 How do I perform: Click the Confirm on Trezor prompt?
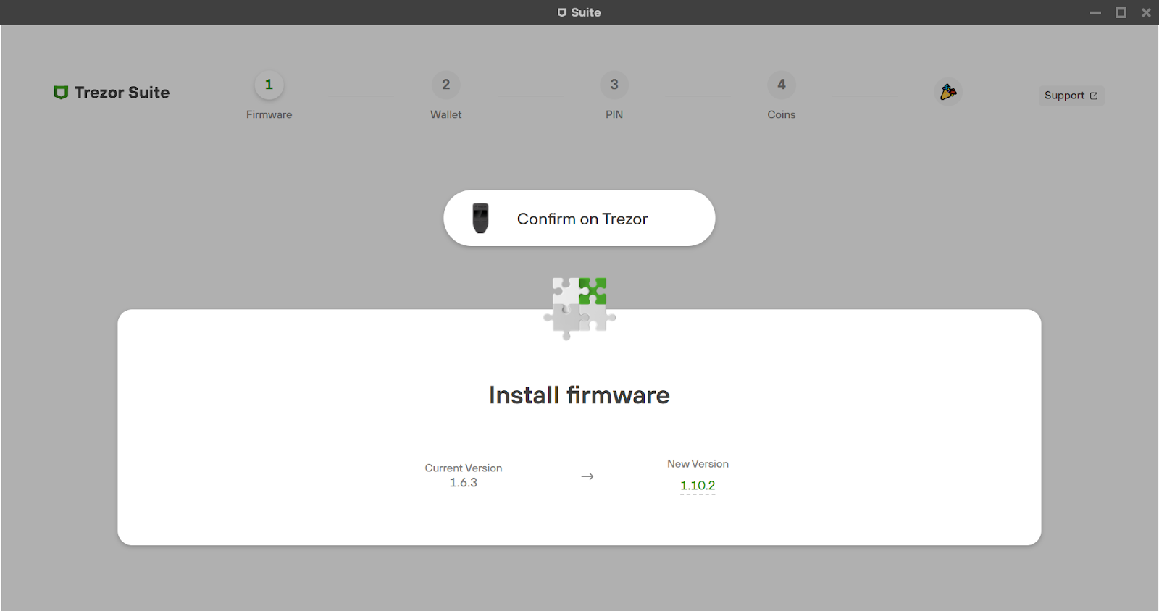point(579,218)
